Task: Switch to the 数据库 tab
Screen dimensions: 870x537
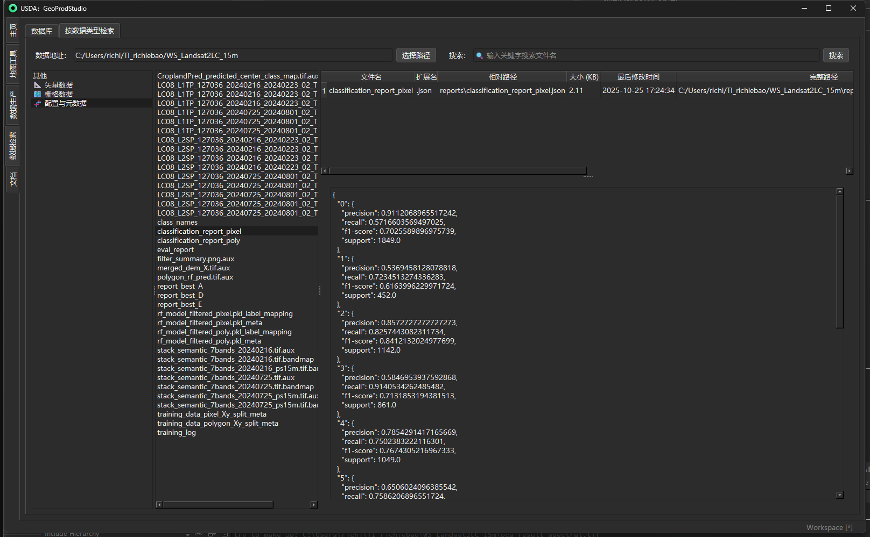Action: pyautogui.click(x=41, y=31)
